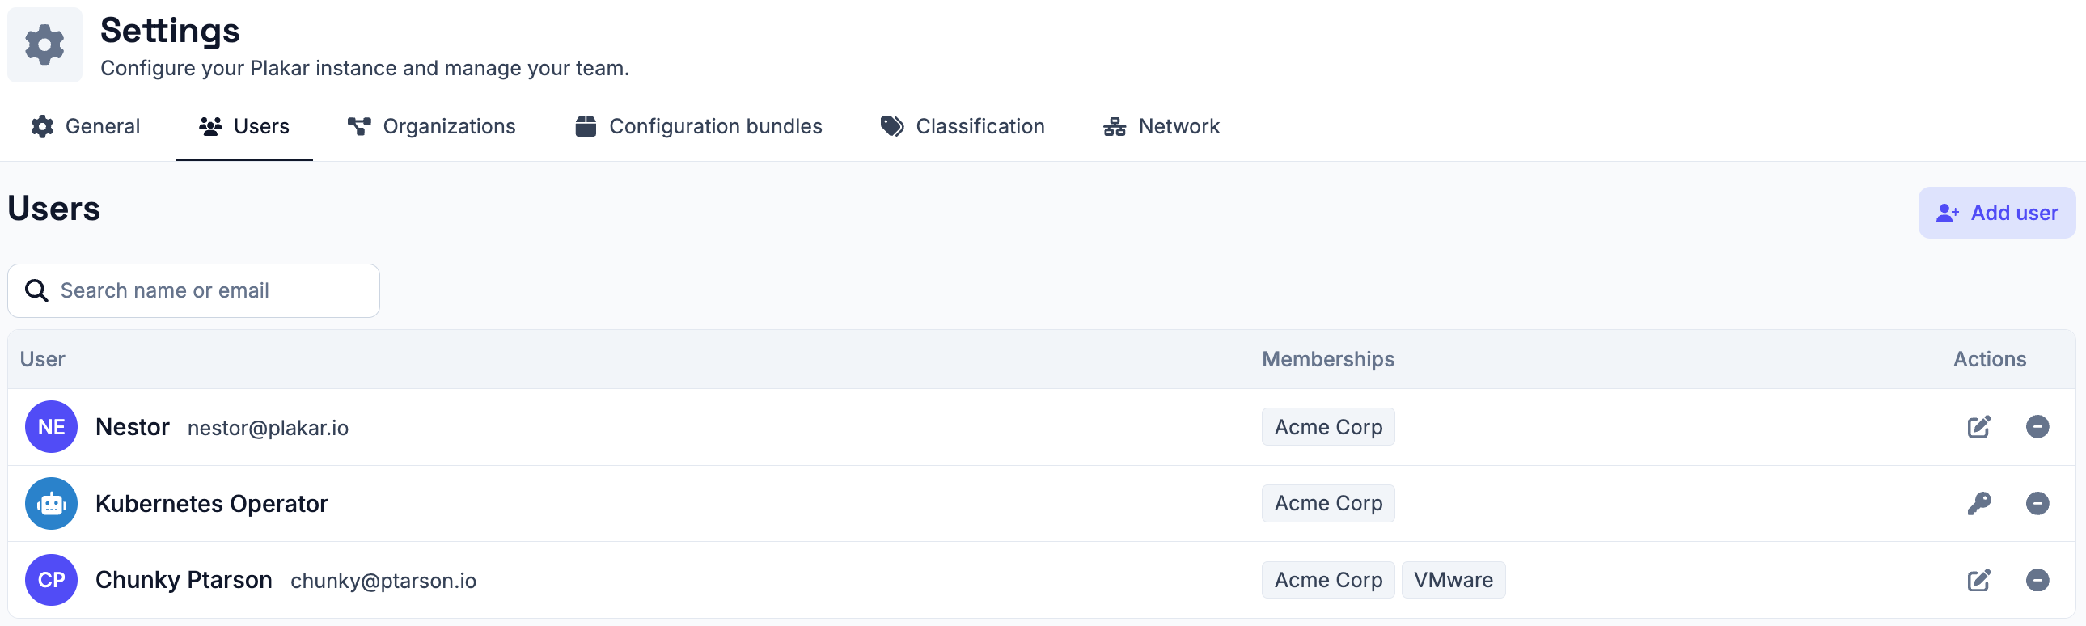This screenshot has height=626, width=2086.
Task: Click the NE avatar for Nestor
Action: 51,427
